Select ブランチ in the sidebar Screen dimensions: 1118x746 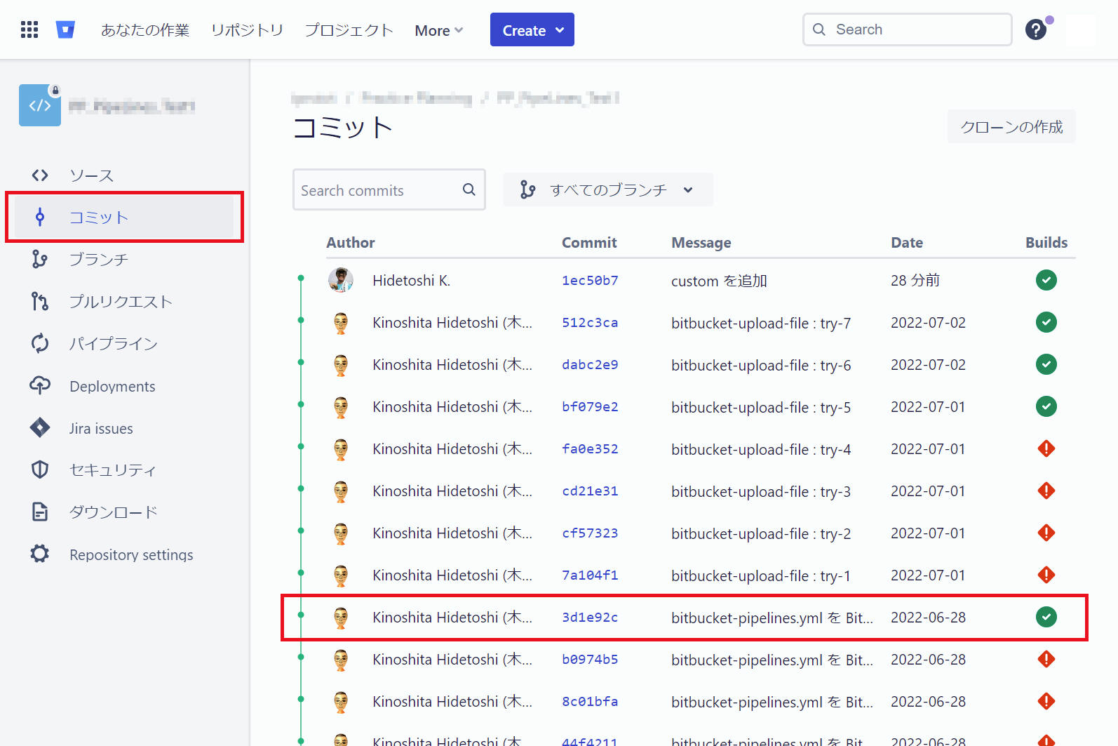pyautogui.click(x=98, y=260)
